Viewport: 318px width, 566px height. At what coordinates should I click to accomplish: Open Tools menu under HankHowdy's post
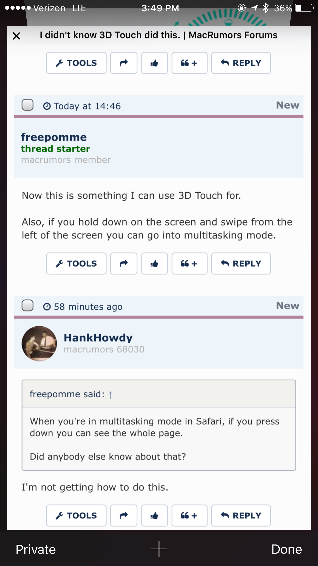[76, 516]
